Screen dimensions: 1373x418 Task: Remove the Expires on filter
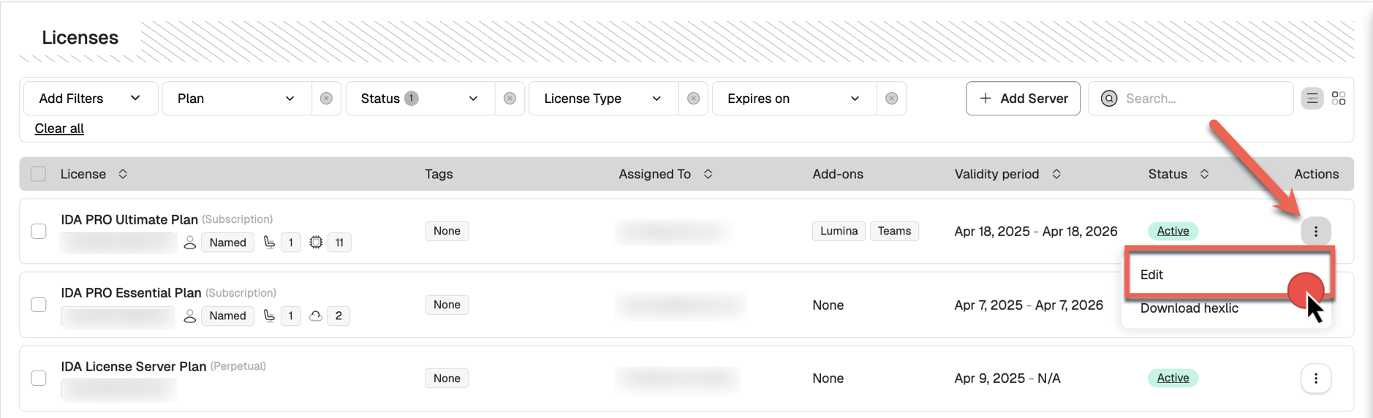891,99
